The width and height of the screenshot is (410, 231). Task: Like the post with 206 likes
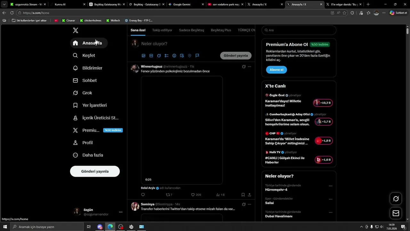click(196, 195)
